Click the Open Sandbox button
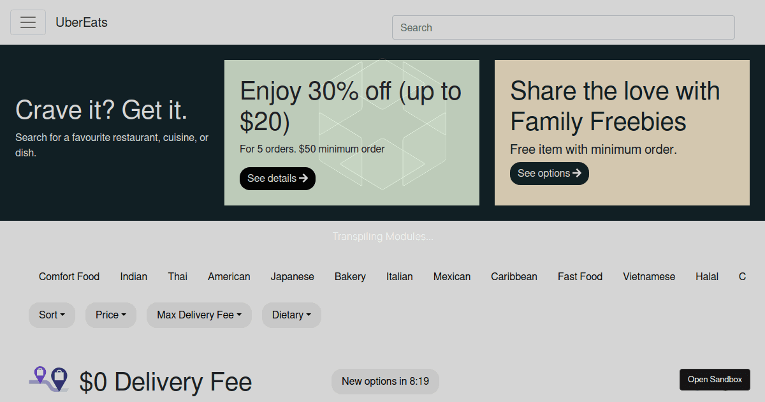The image size is (765, 402). [715, 380]
